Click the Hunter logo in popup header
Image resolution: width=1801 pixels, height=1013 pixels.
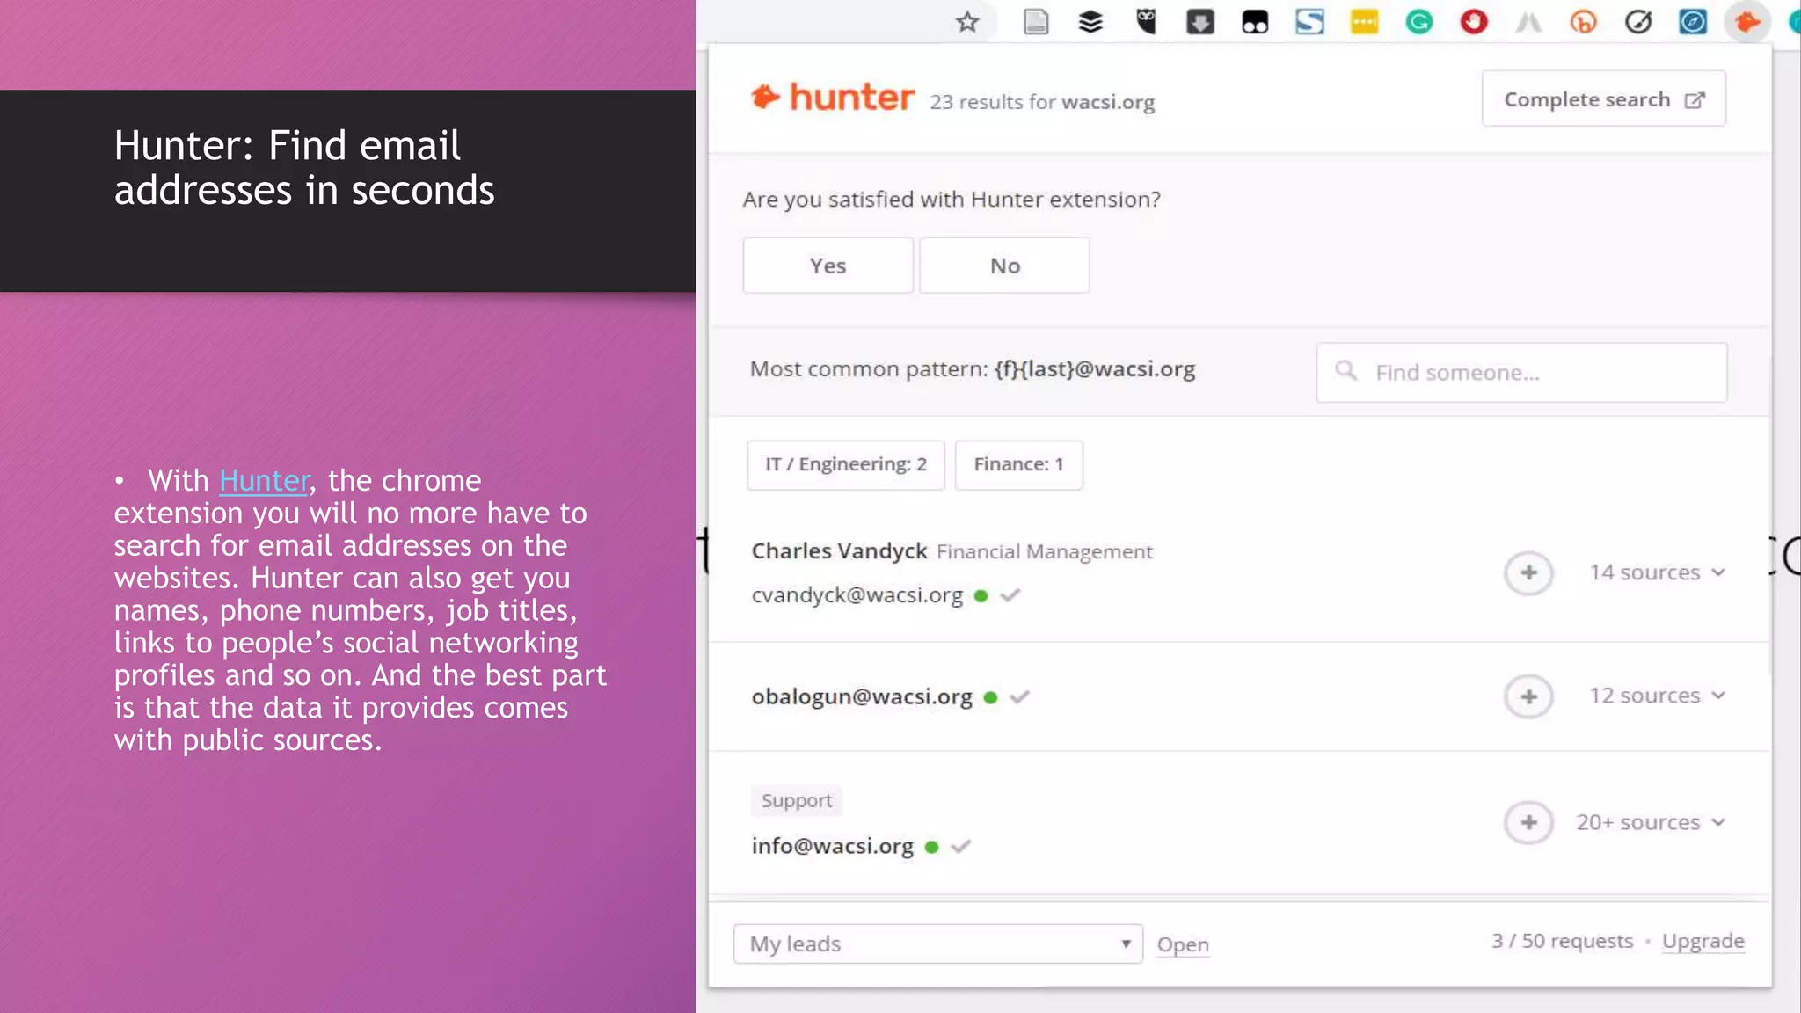coord(833,97)
